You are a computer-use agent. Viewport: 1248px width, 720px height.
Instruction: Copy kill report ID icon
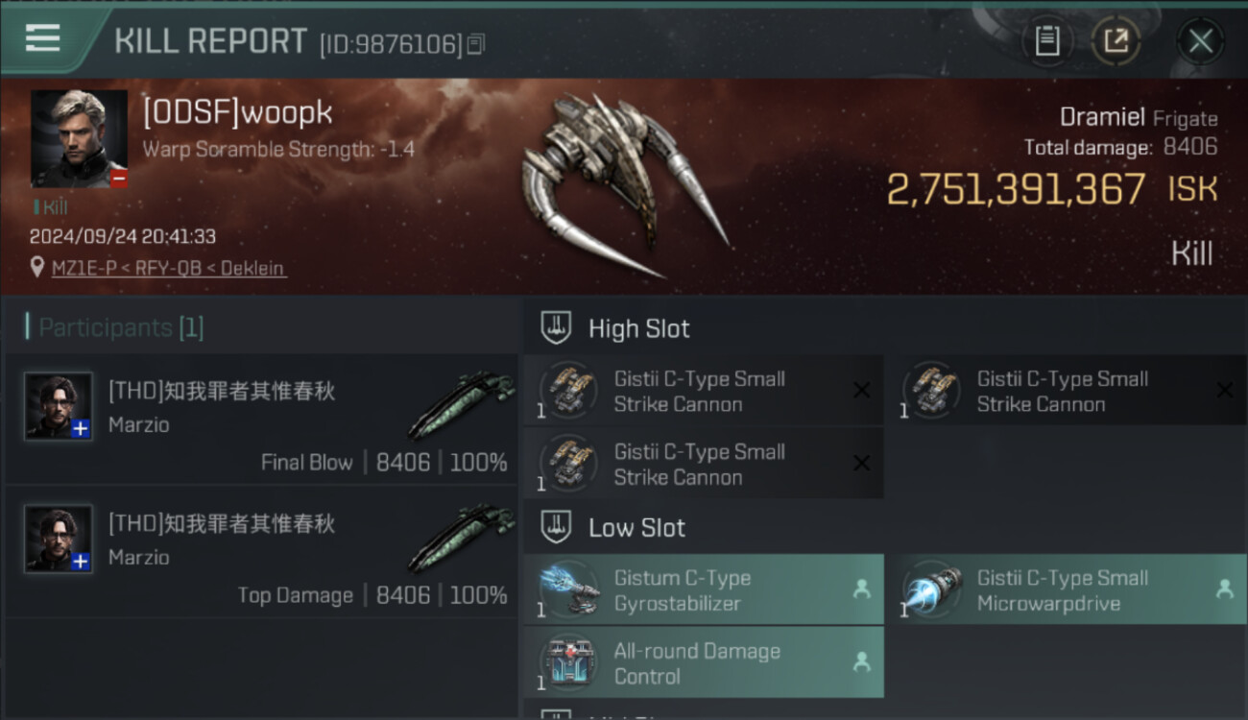[475, 44]
